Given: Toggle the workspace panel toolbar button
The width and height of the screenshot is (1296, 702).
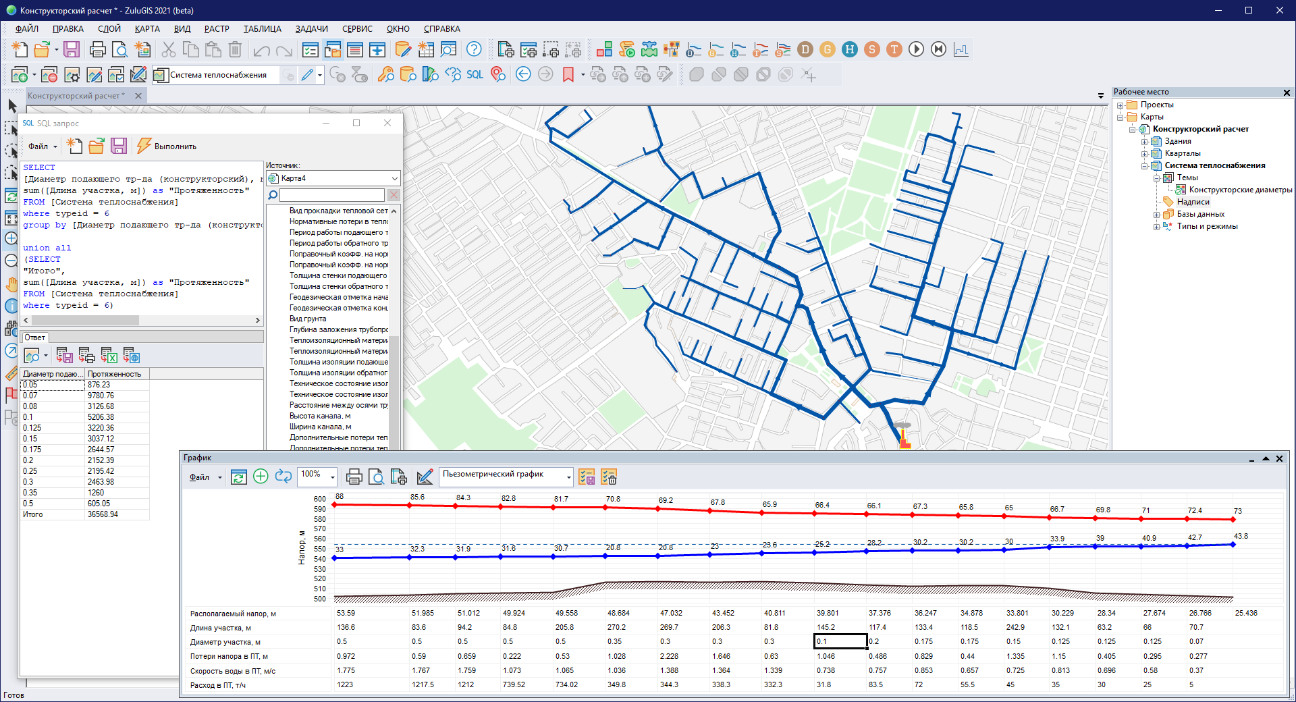Looking at the screenshot, I should pyautogui.click(x=333, y=49).
